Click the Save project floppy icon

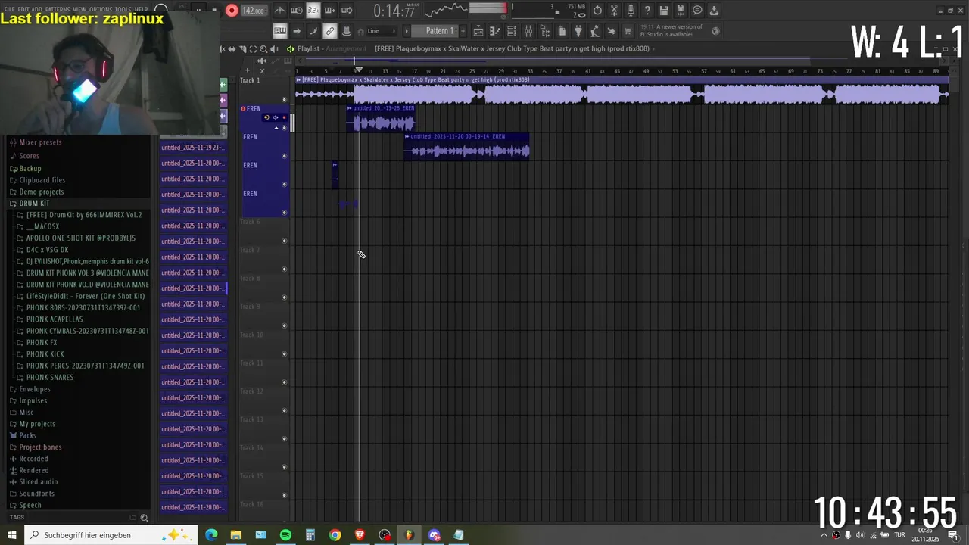(664, 11)
